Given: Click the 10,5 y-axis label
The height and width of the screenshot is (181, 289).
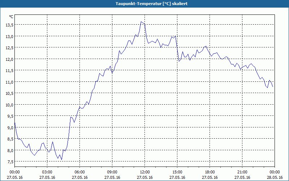Looking at the screenshot, I should (9, 93).
